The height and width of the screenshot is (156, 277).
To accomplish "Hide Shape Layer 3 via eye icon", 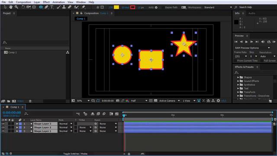I will coord(3,123).
